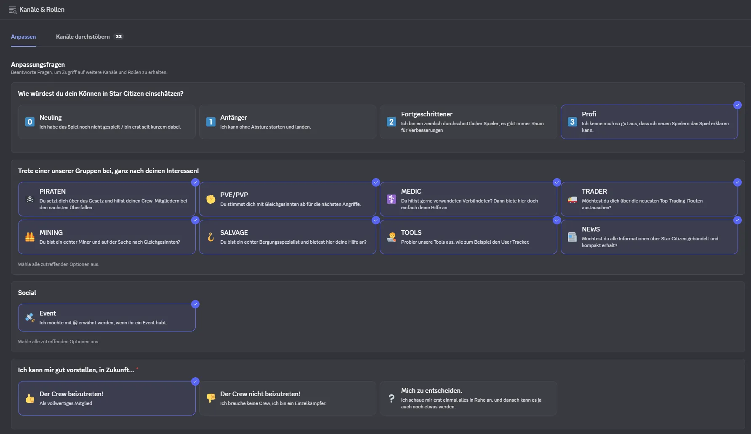Toggle the Event mention checkmark
751x434 pixels.
click(x=195, y=304)
